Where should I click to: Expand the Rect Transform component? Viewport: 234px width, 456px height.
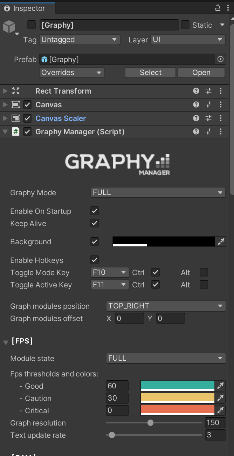(5, 91)
